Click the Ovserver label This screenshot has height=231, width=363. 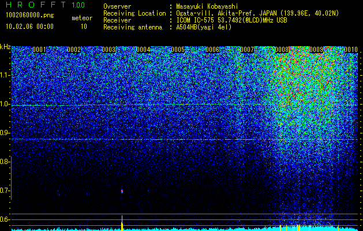[x=117, y=6]
